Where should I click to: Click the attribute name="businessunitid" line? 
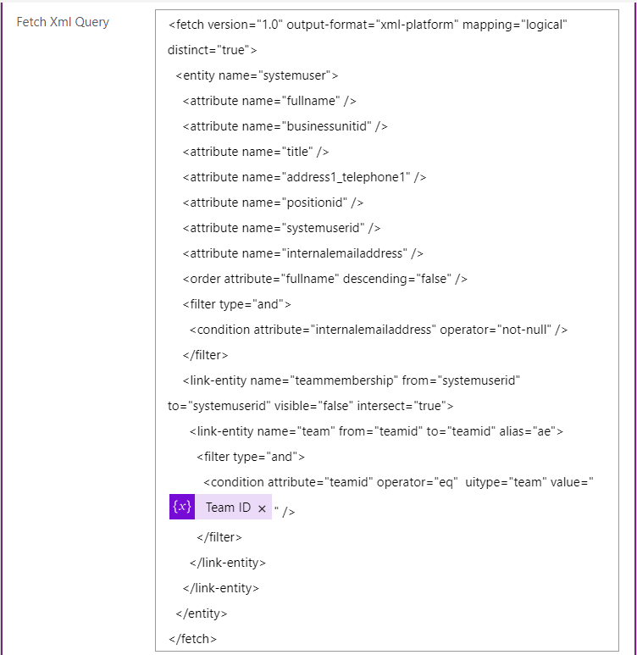(285, 126)
